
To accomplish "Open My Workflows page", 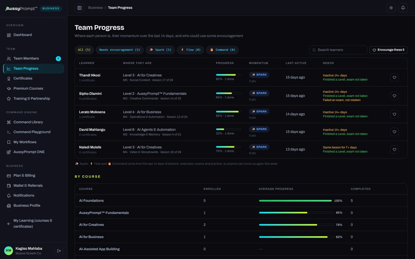I will (x=33, y=142).
